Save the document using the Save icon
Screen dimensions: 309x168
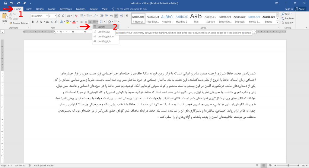tap(5, 3)
